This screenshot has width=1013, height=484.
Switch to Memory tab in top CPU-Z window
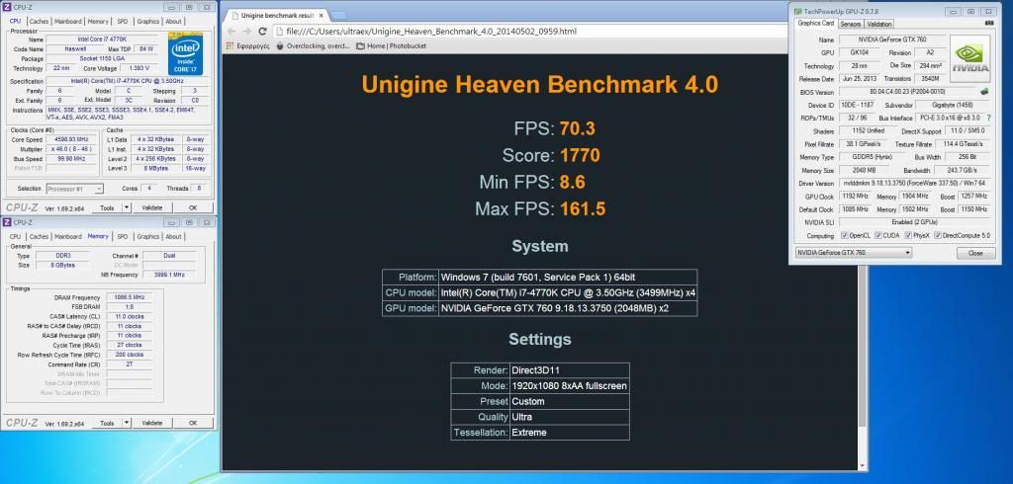[98, 21]
